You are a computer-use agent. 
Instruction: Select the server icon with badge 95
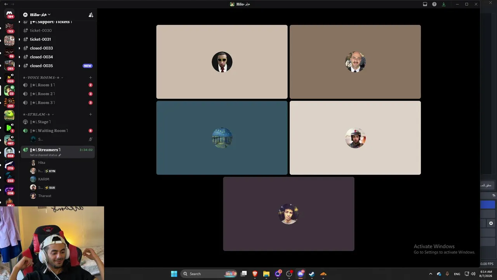pyautogui.click(x=9, y=52)
